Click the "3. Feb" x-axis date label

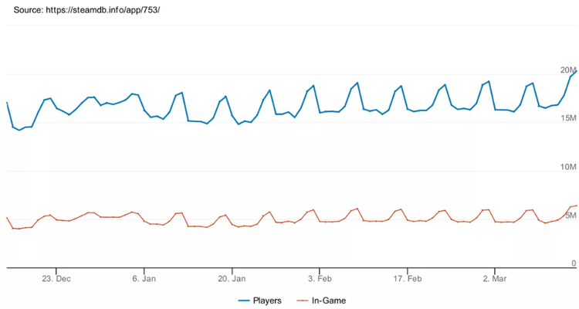click(320, 277)
